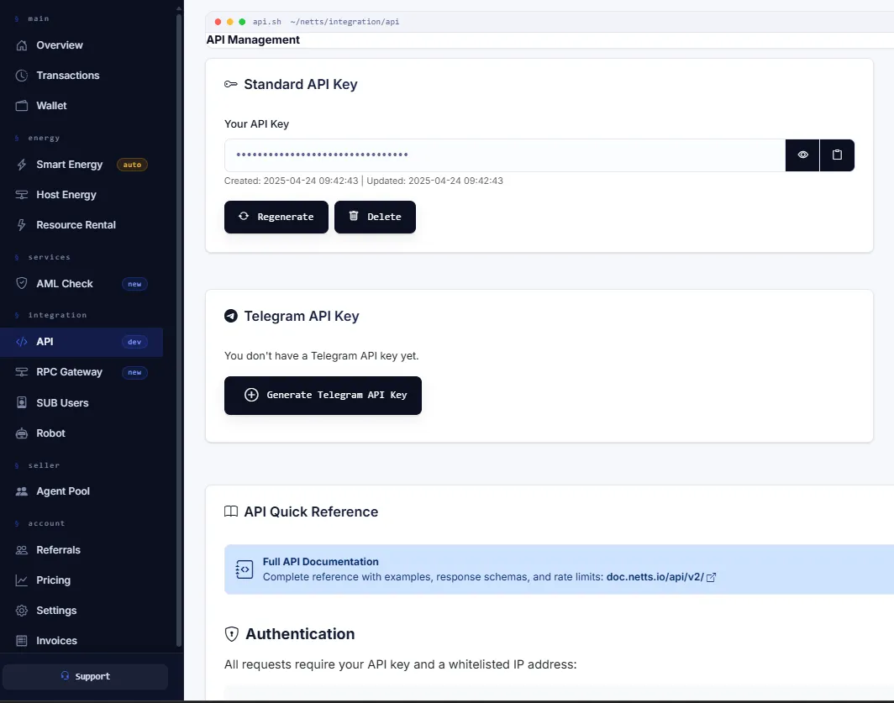Click the document code icon in documentation banner
894x703 pixels.
244,569
